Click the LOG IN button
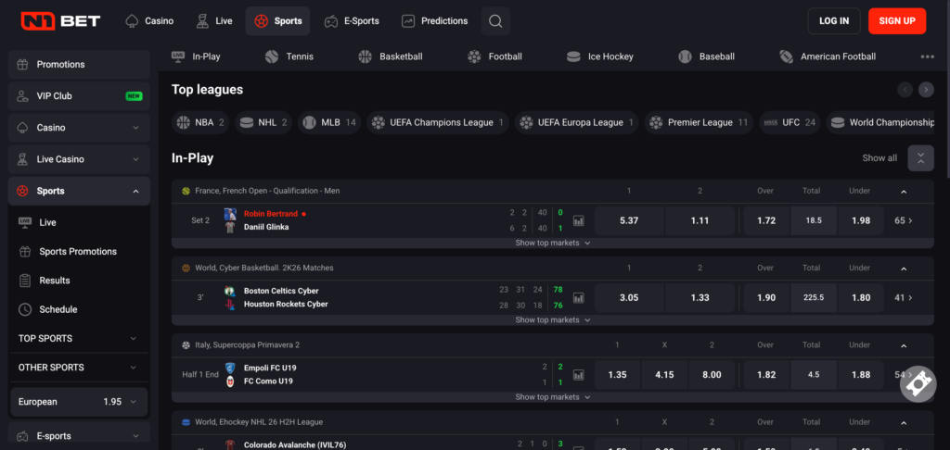The image size is (950, 450). [x=834, y=21]
